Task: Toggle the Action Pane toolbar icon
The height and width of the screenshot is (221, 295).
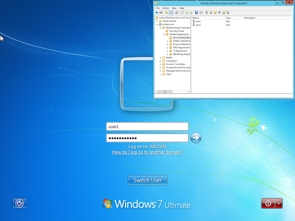Action: [x=201, y=13]
